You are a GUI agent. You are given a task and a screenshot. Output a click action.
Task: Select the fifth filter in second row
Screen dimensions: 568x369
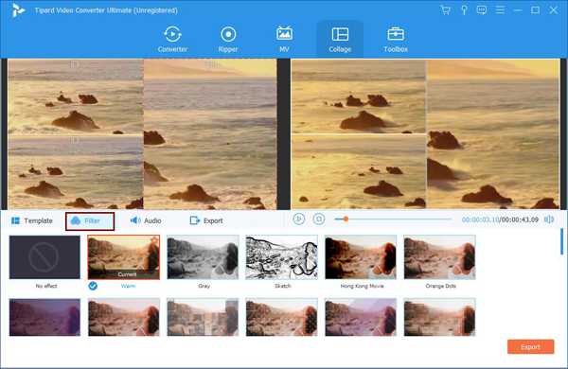pyautogui.click(x=361, y=317)
